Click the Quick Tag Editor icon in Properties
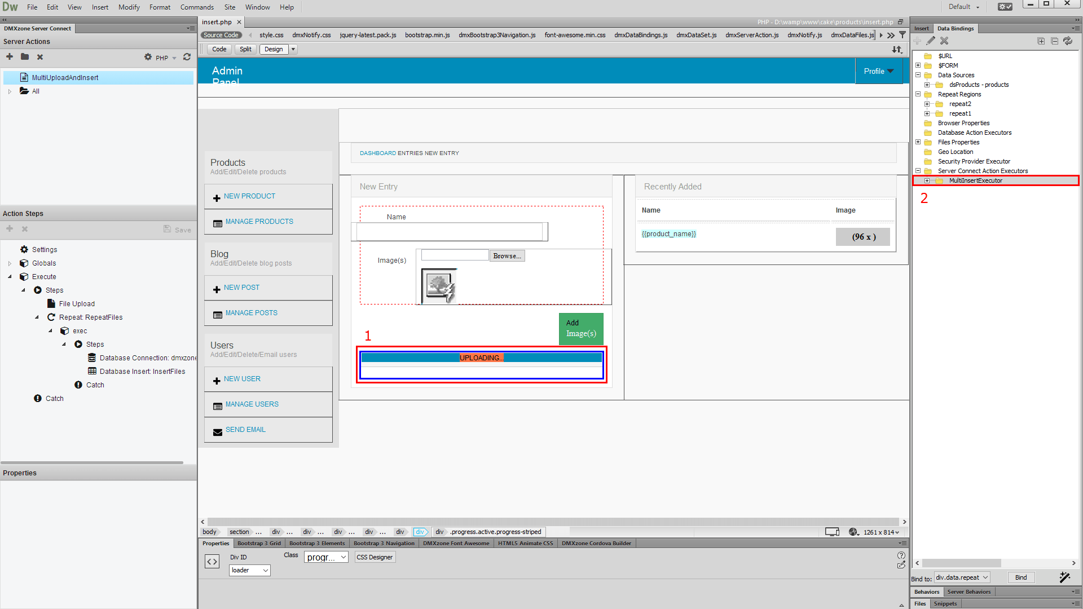The image size is (1083, 609). click(x=212, y=562)
